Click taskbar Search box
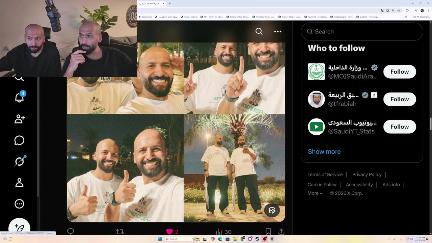 183,239
